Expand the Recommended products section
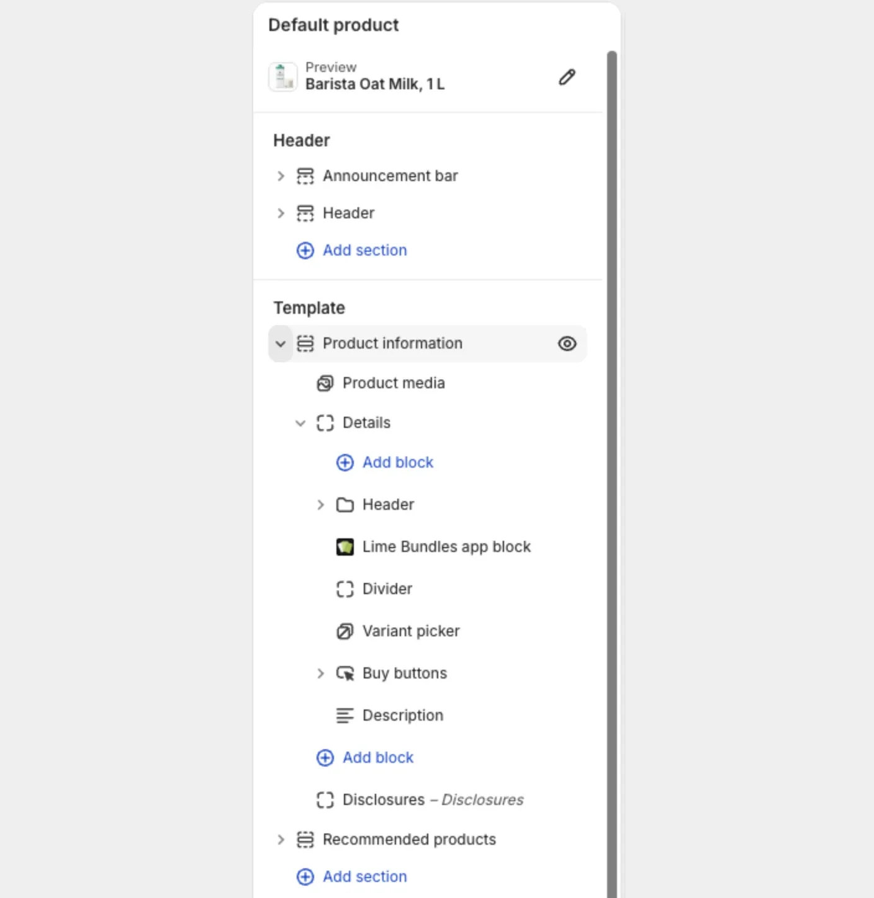Viewport: 874px width, 898px height. pos(281,840)
